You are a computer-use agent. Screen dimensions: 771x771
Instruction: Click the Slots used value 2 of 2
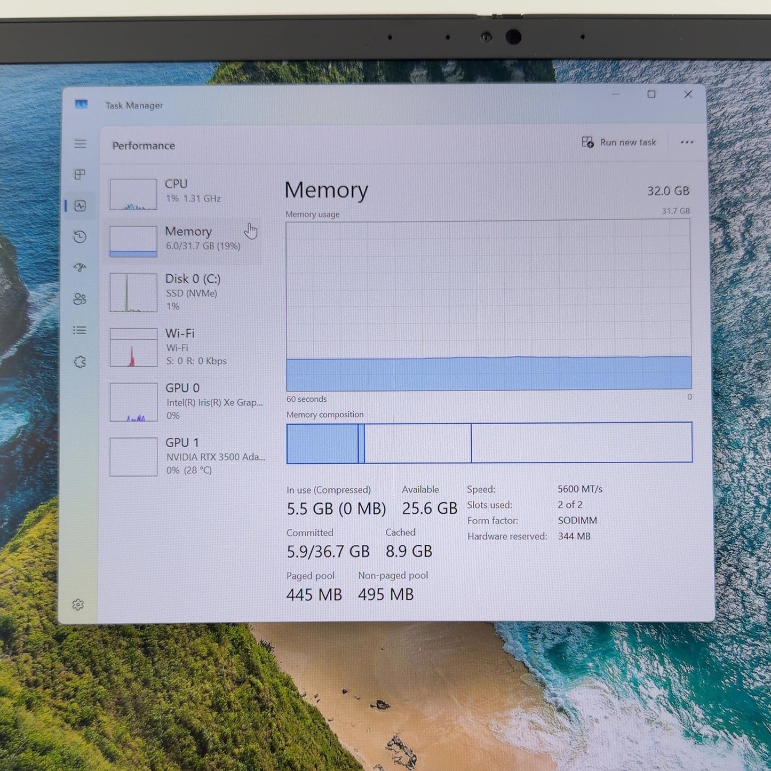[x=570, y=505]
